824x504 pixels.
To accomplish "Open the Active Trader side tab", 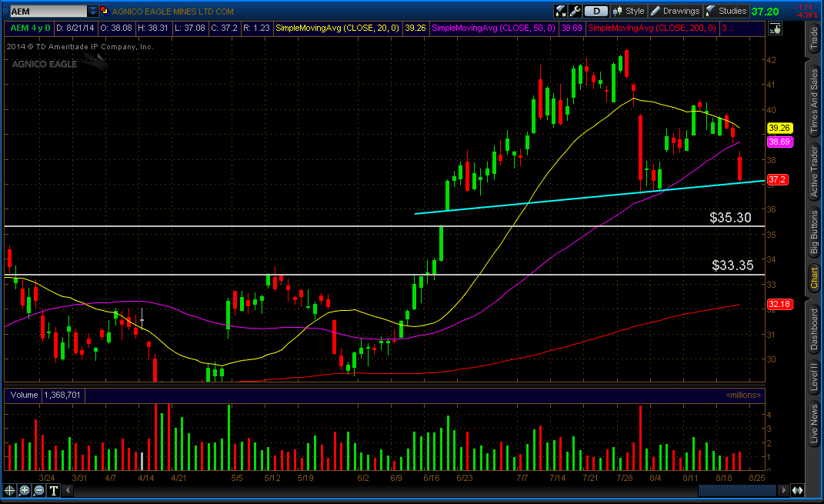I will 814,172.
